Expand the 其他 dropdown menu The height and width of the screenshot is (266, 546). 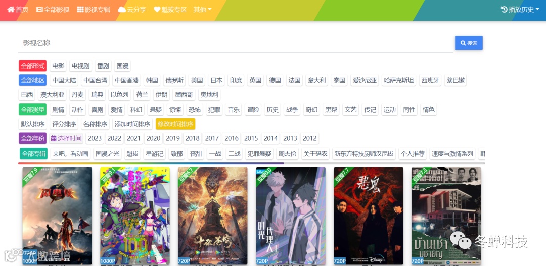coord(202,10)
